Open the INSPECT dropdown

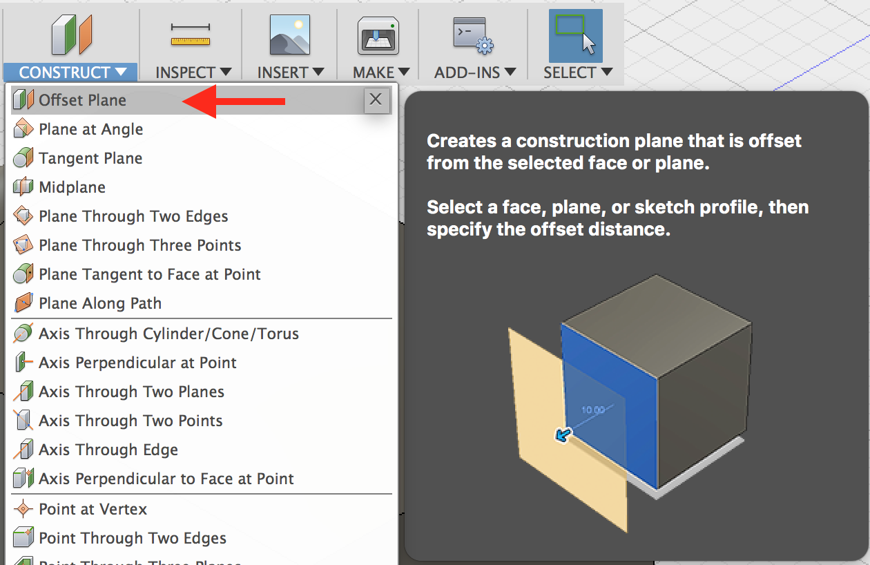(190, 71)
